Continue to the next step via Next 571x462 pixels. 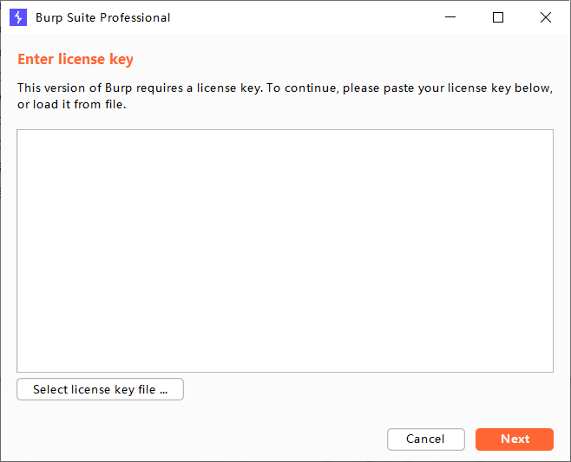(x=514, y=439)
